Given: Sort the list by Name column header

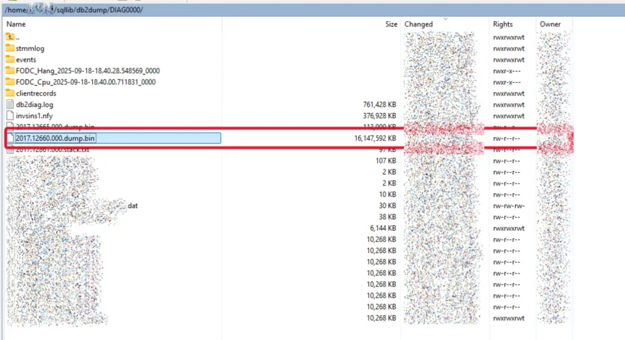Looking at the screenshot, I should coord(16,24).
